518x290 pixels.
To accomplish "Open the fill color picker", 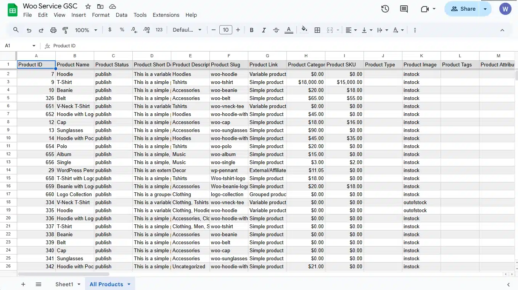I will pyautogui.click(x=304, y=30).
